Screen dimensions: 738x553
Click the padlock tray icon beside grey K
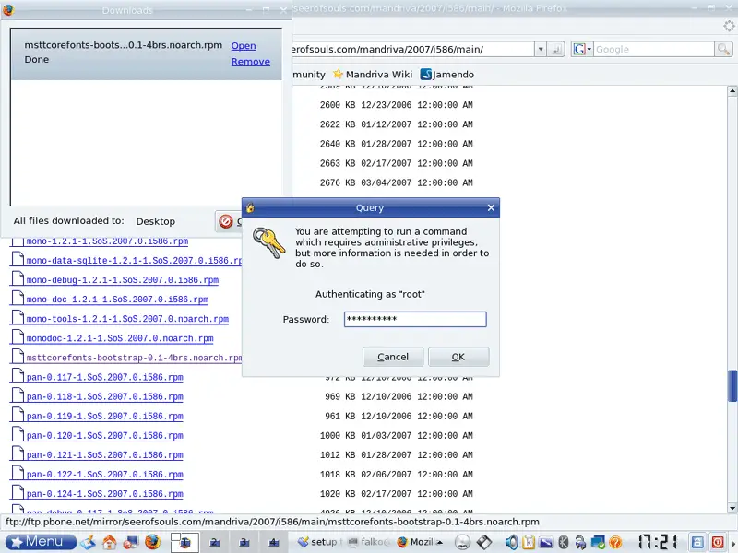click(580, 542)
